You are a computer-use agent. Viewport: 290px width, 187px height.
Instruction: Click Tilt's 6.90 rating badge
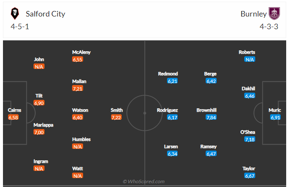pos(39,103)
